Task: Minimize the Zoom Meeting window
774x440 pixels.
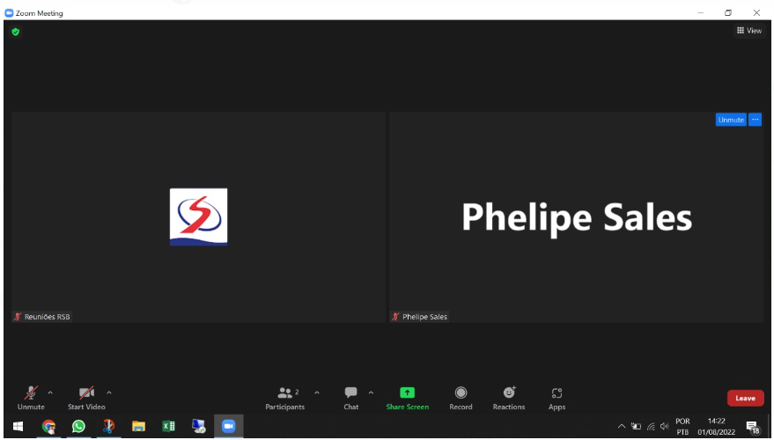Action: pyautogui.click(x=700, y=13)
